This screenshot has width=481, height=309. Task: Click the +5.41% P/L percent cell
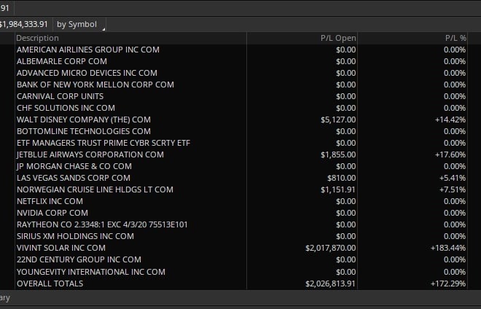(x=453, y=178)
